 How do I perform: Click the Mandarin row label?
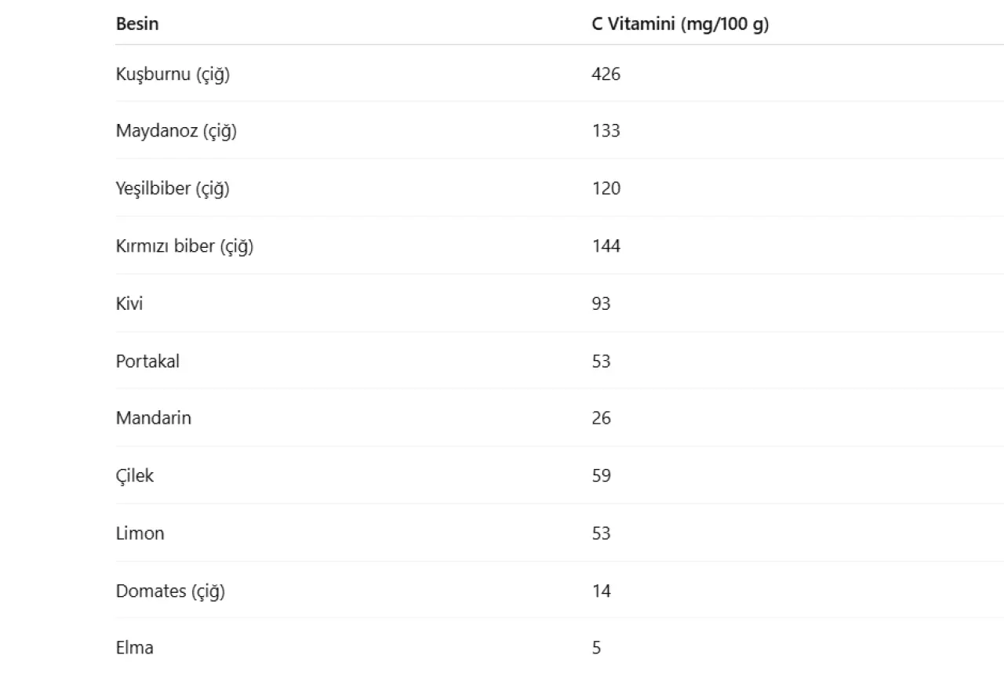pos(154,418)
